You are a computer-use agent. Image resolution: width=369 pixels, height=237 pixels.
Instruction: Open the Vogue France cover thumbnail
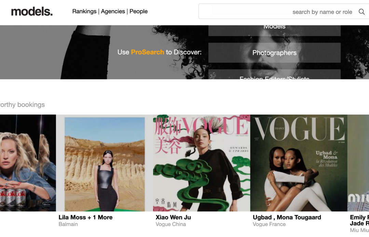299,163
